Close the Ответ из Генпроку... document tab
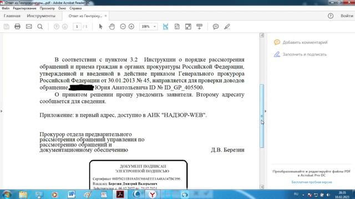This screenshot has height=199, width=355. pos(105,16)
